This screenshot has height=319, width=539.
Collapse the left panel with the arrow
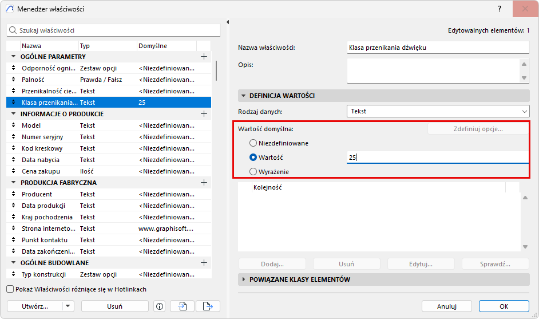[228, 22]
